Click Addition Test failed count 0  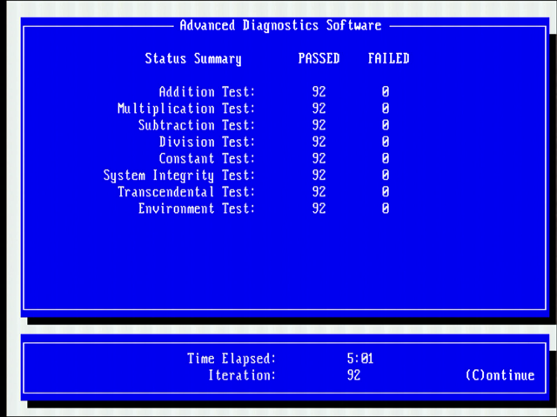[x=386, y=92]
